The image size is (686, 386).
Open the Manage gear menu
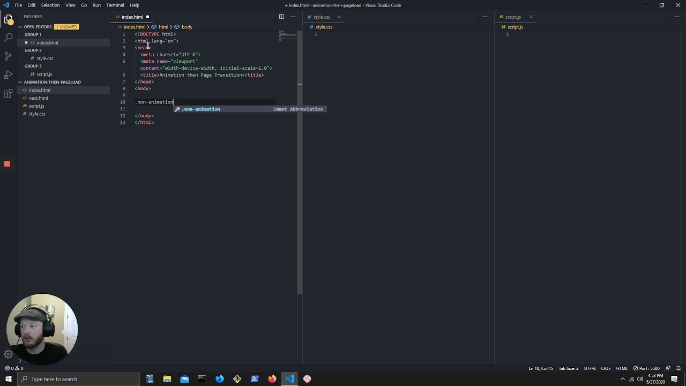[8, 354]
